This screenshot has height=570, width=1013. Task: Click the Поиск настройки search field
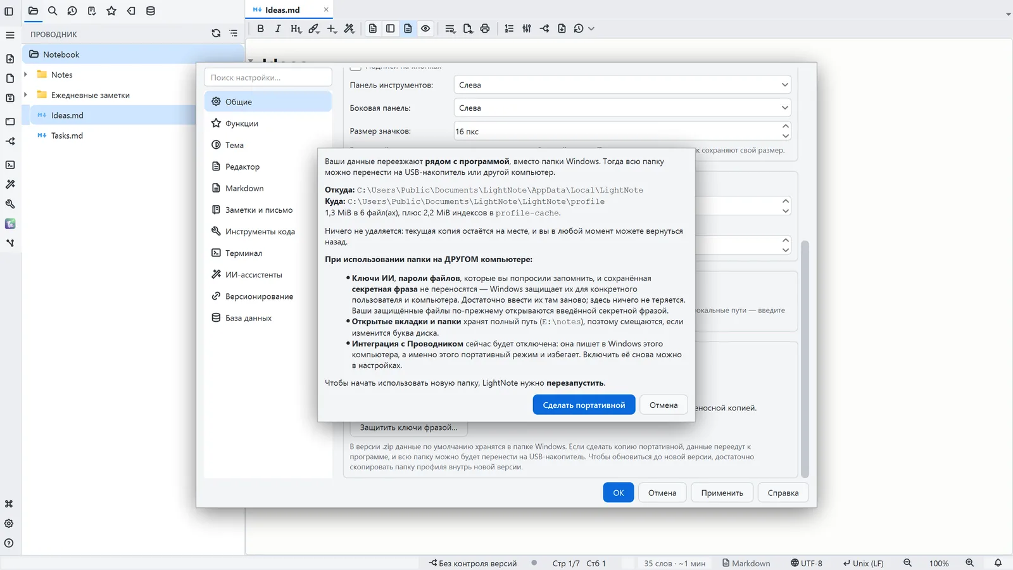(x=268, y=77)
